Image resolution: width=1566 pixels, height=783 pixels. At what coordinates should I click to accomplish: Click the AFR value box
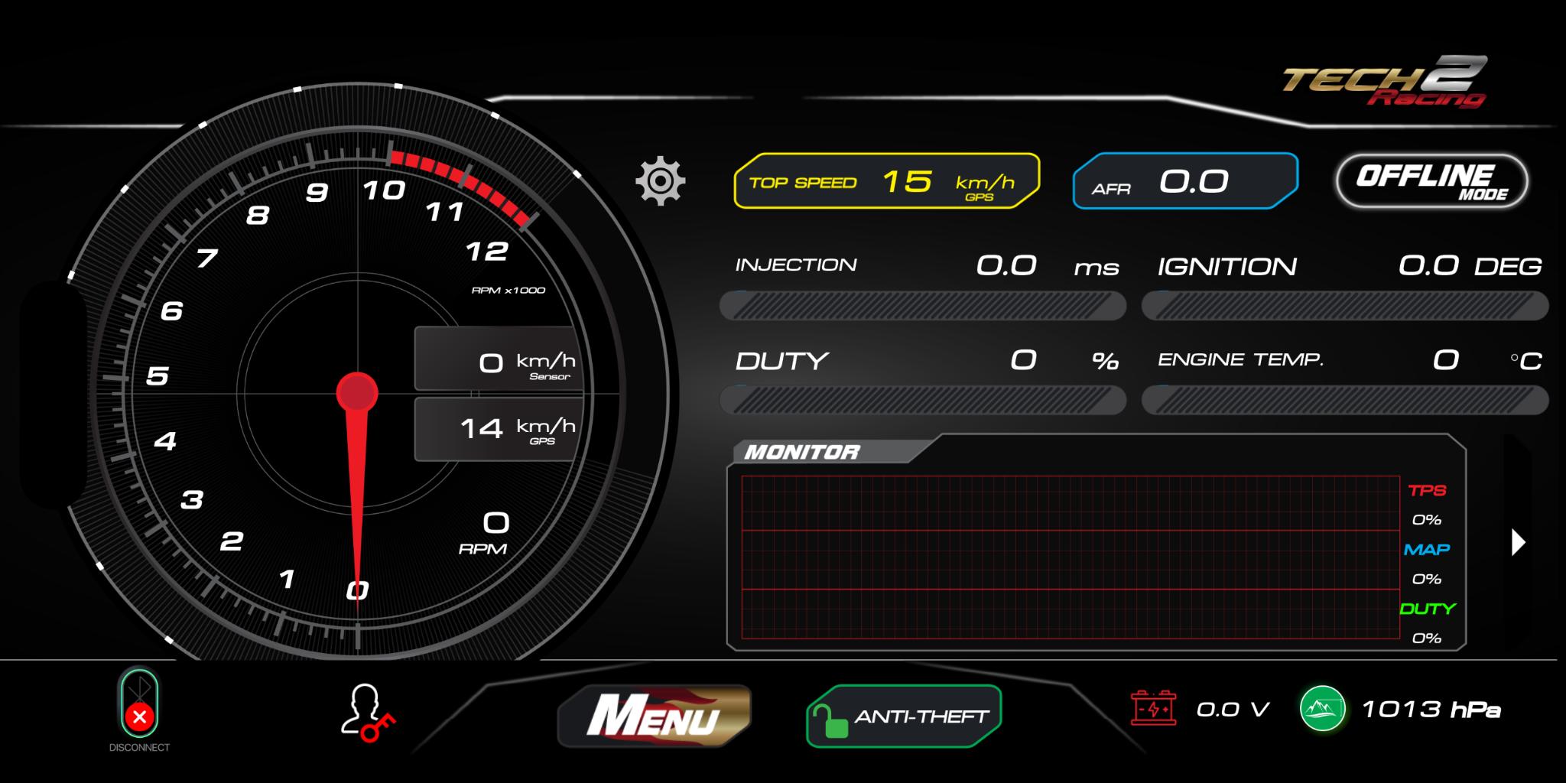pyautogui.click(x=1185, y=181)
